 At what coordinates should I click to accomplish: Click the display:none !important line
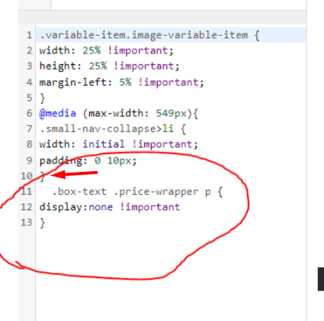coord(110,207)
